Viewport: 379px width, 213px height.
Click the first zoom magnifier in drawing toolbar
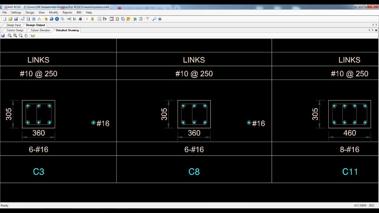[x=9, y=35]
